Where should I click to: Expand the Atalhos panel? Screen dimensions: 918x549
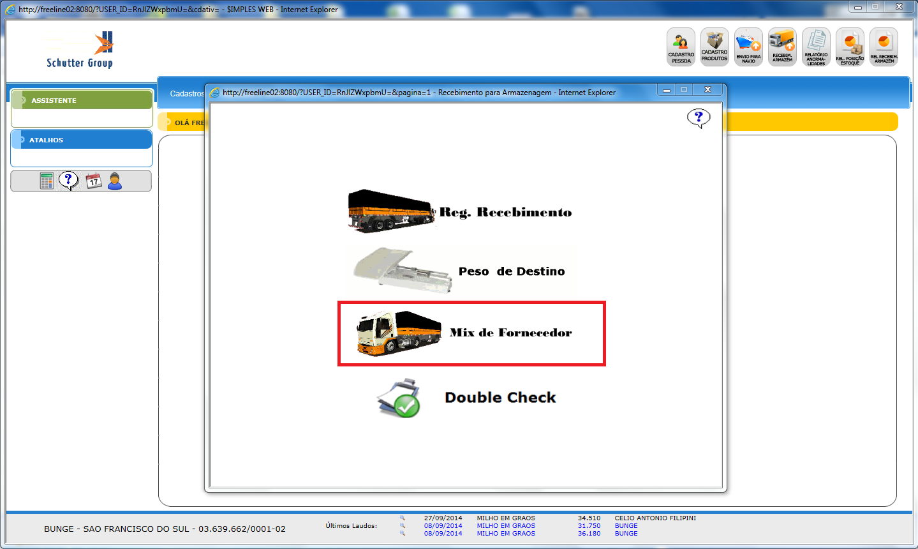[x=82, y=140]
